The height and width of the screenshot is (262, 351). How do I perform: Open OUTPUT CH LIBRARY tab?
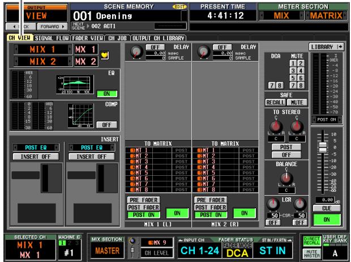click(159, 38)
